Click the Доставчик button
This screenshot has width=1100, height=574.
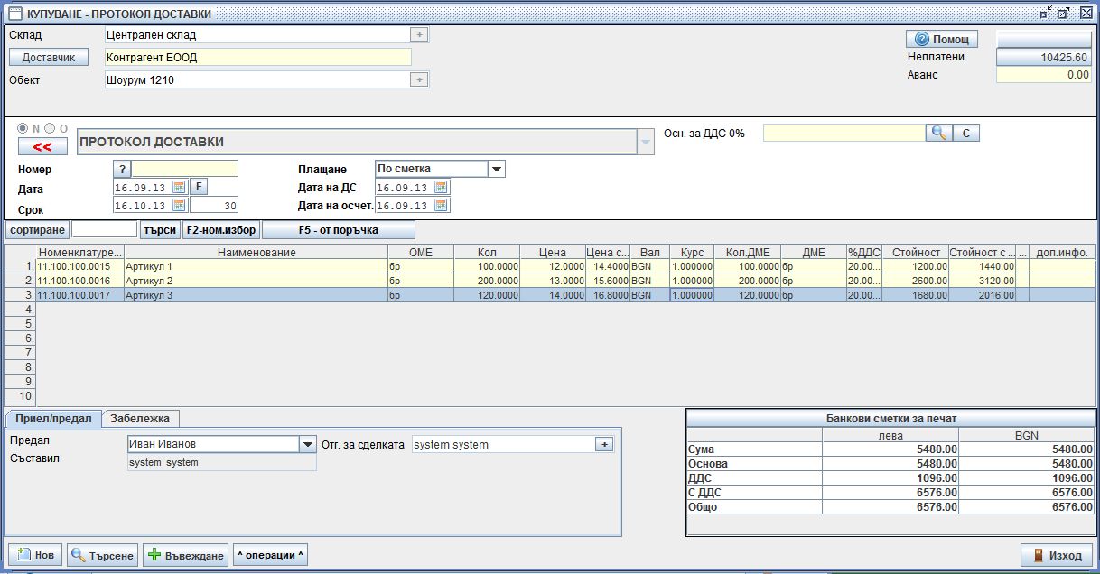(x=49, y=57)
